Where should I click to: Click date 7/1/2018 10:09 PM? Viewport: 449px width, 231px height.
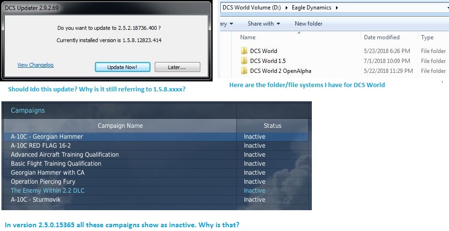(x=387, y=61)
